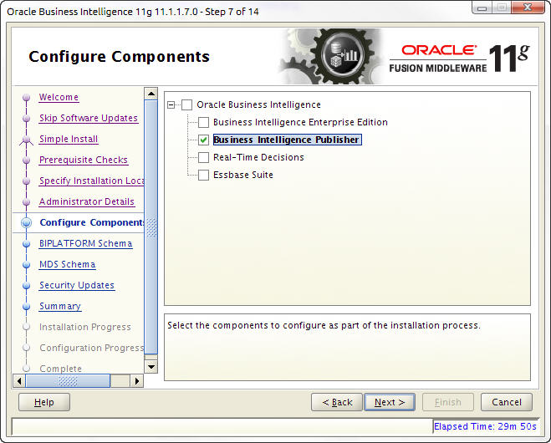
Task: Click the component selection instruction text
Action: pos(324,325)
